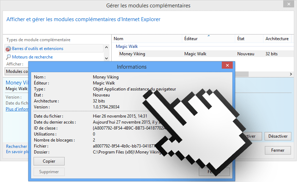The height and width of the screenshot is (182, 297).
Task: Sort list by the Nom column
Action: click(x=147, y=39)
